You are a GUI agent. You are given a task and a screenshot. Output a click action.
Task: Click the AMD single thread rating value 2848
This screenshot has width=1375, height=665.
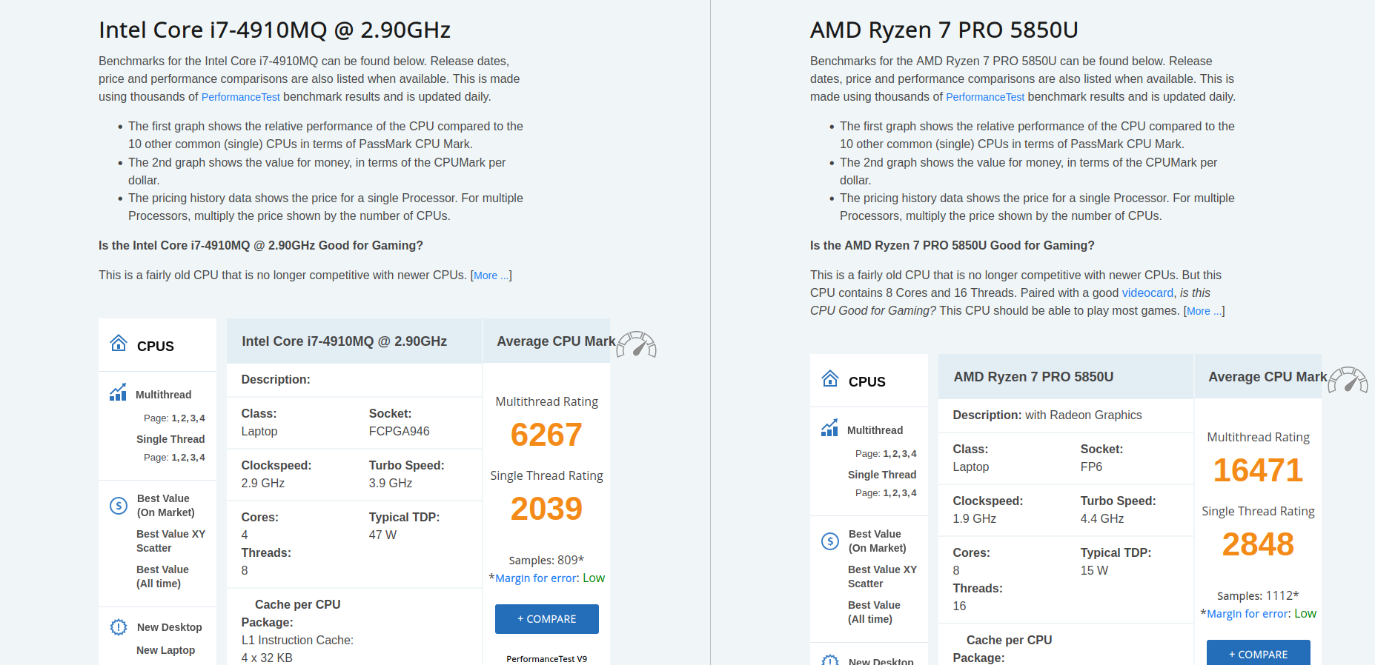click(1258, 544)
